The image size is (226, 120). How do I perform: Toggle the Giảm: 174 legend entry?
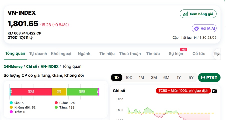[x=65, y=103]
